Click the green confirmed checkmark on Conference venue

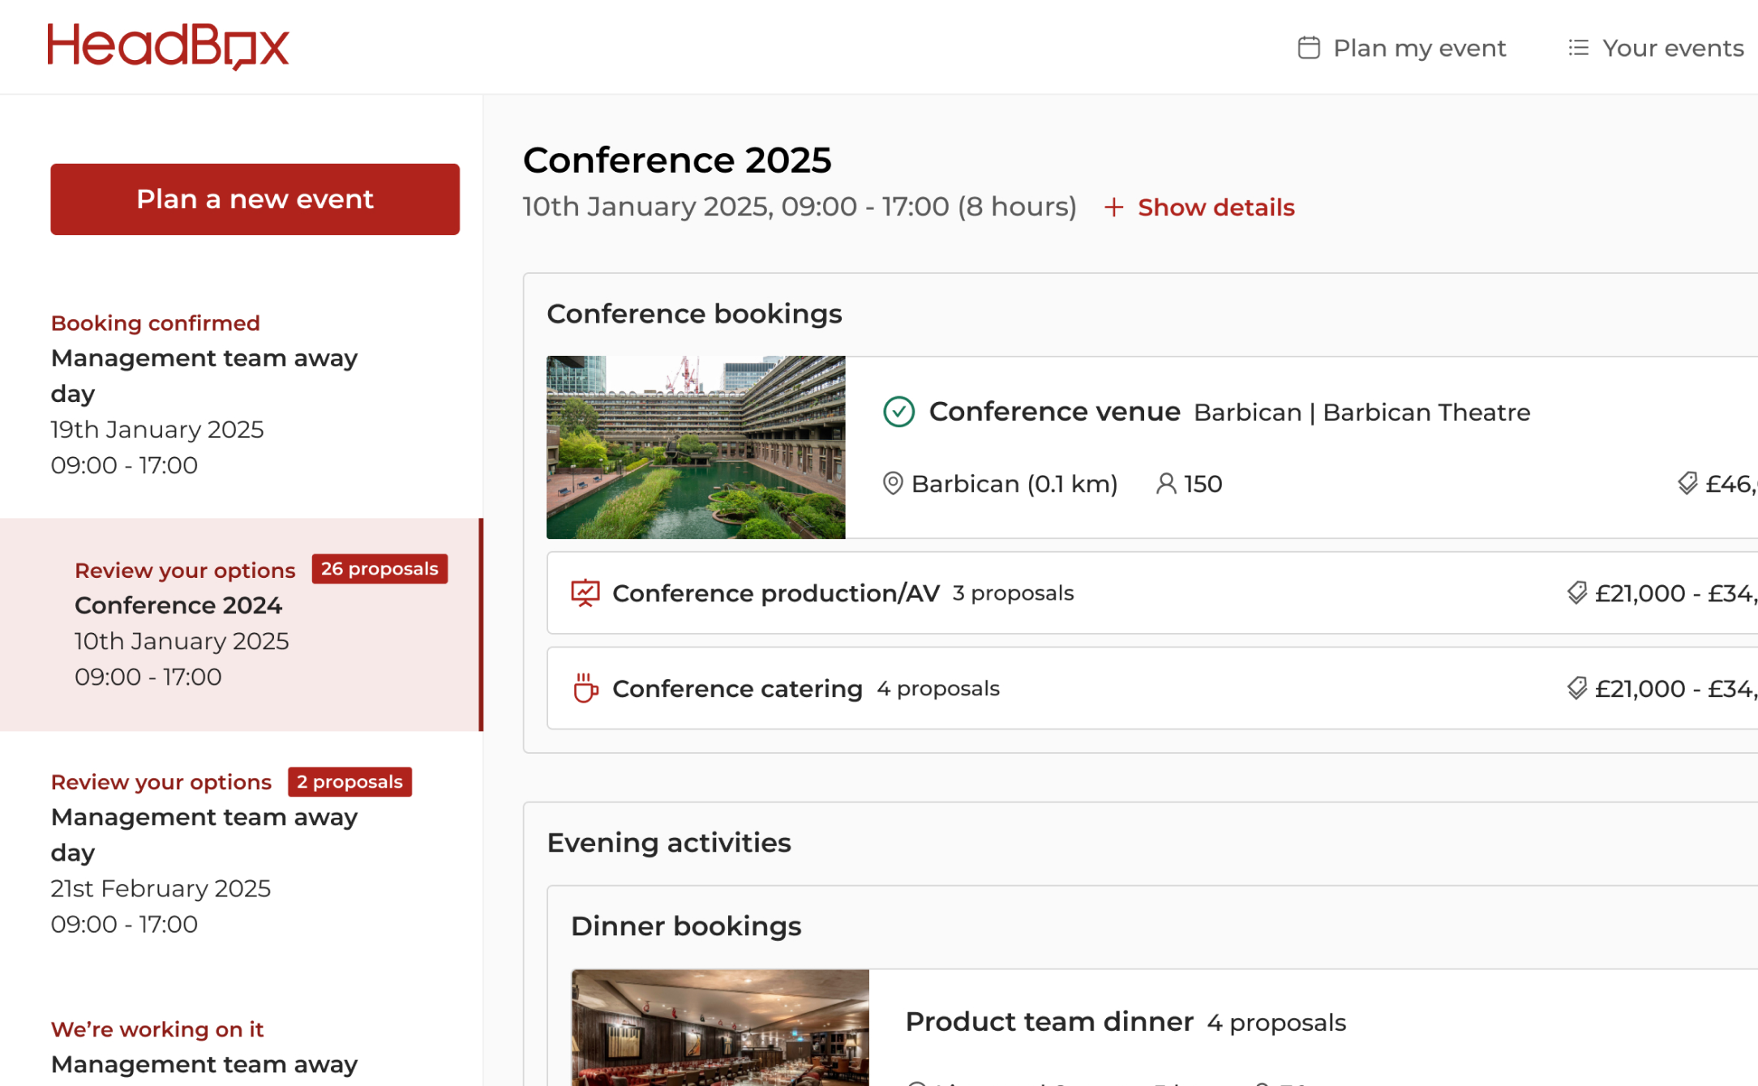point(898,412)
